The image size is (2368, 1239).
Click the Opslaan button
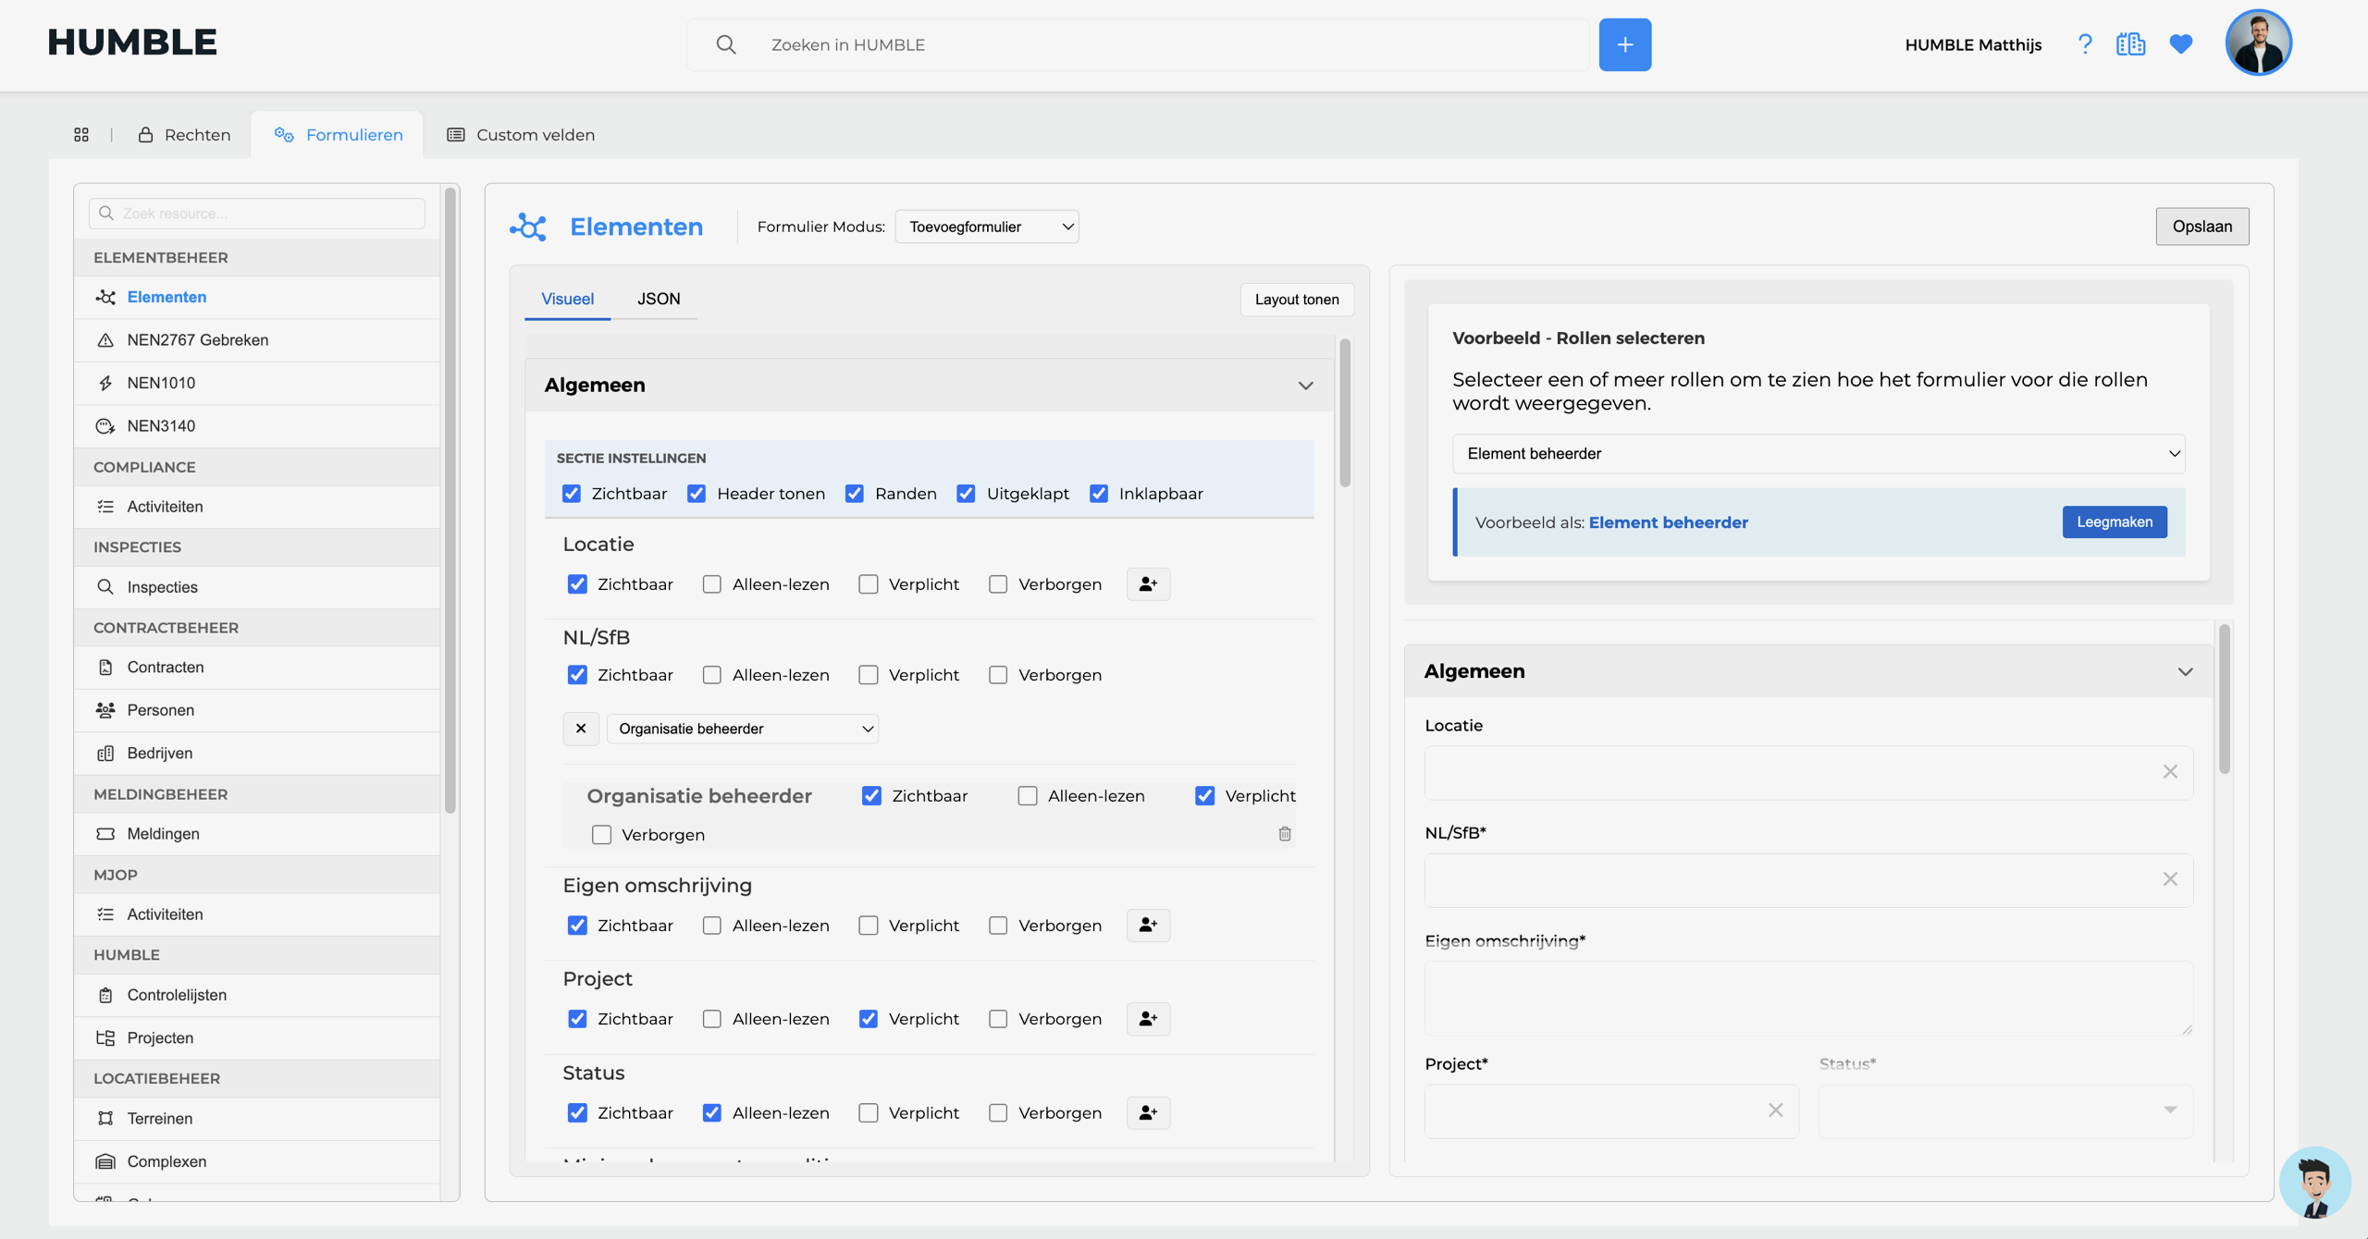pyautogui.click(x=2202, y=227)
